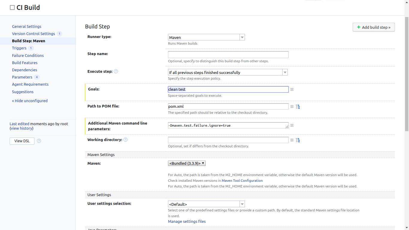Open Failure Conditions section
Image resolution: width=409 pixels, height=230 pixels.
tap(28, 55)
